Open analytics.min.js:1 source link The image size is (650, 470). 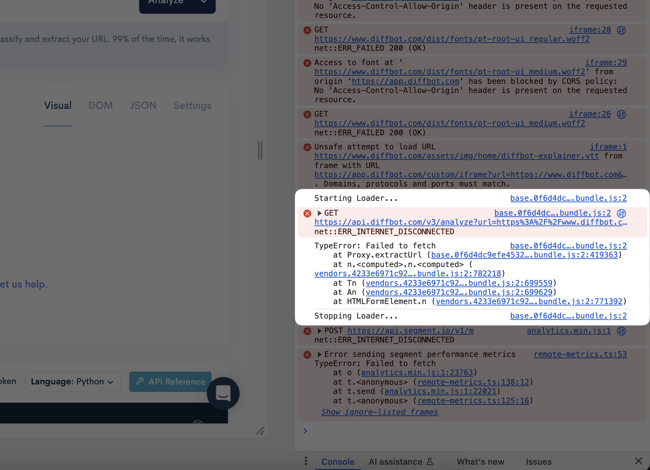point(569,331)
